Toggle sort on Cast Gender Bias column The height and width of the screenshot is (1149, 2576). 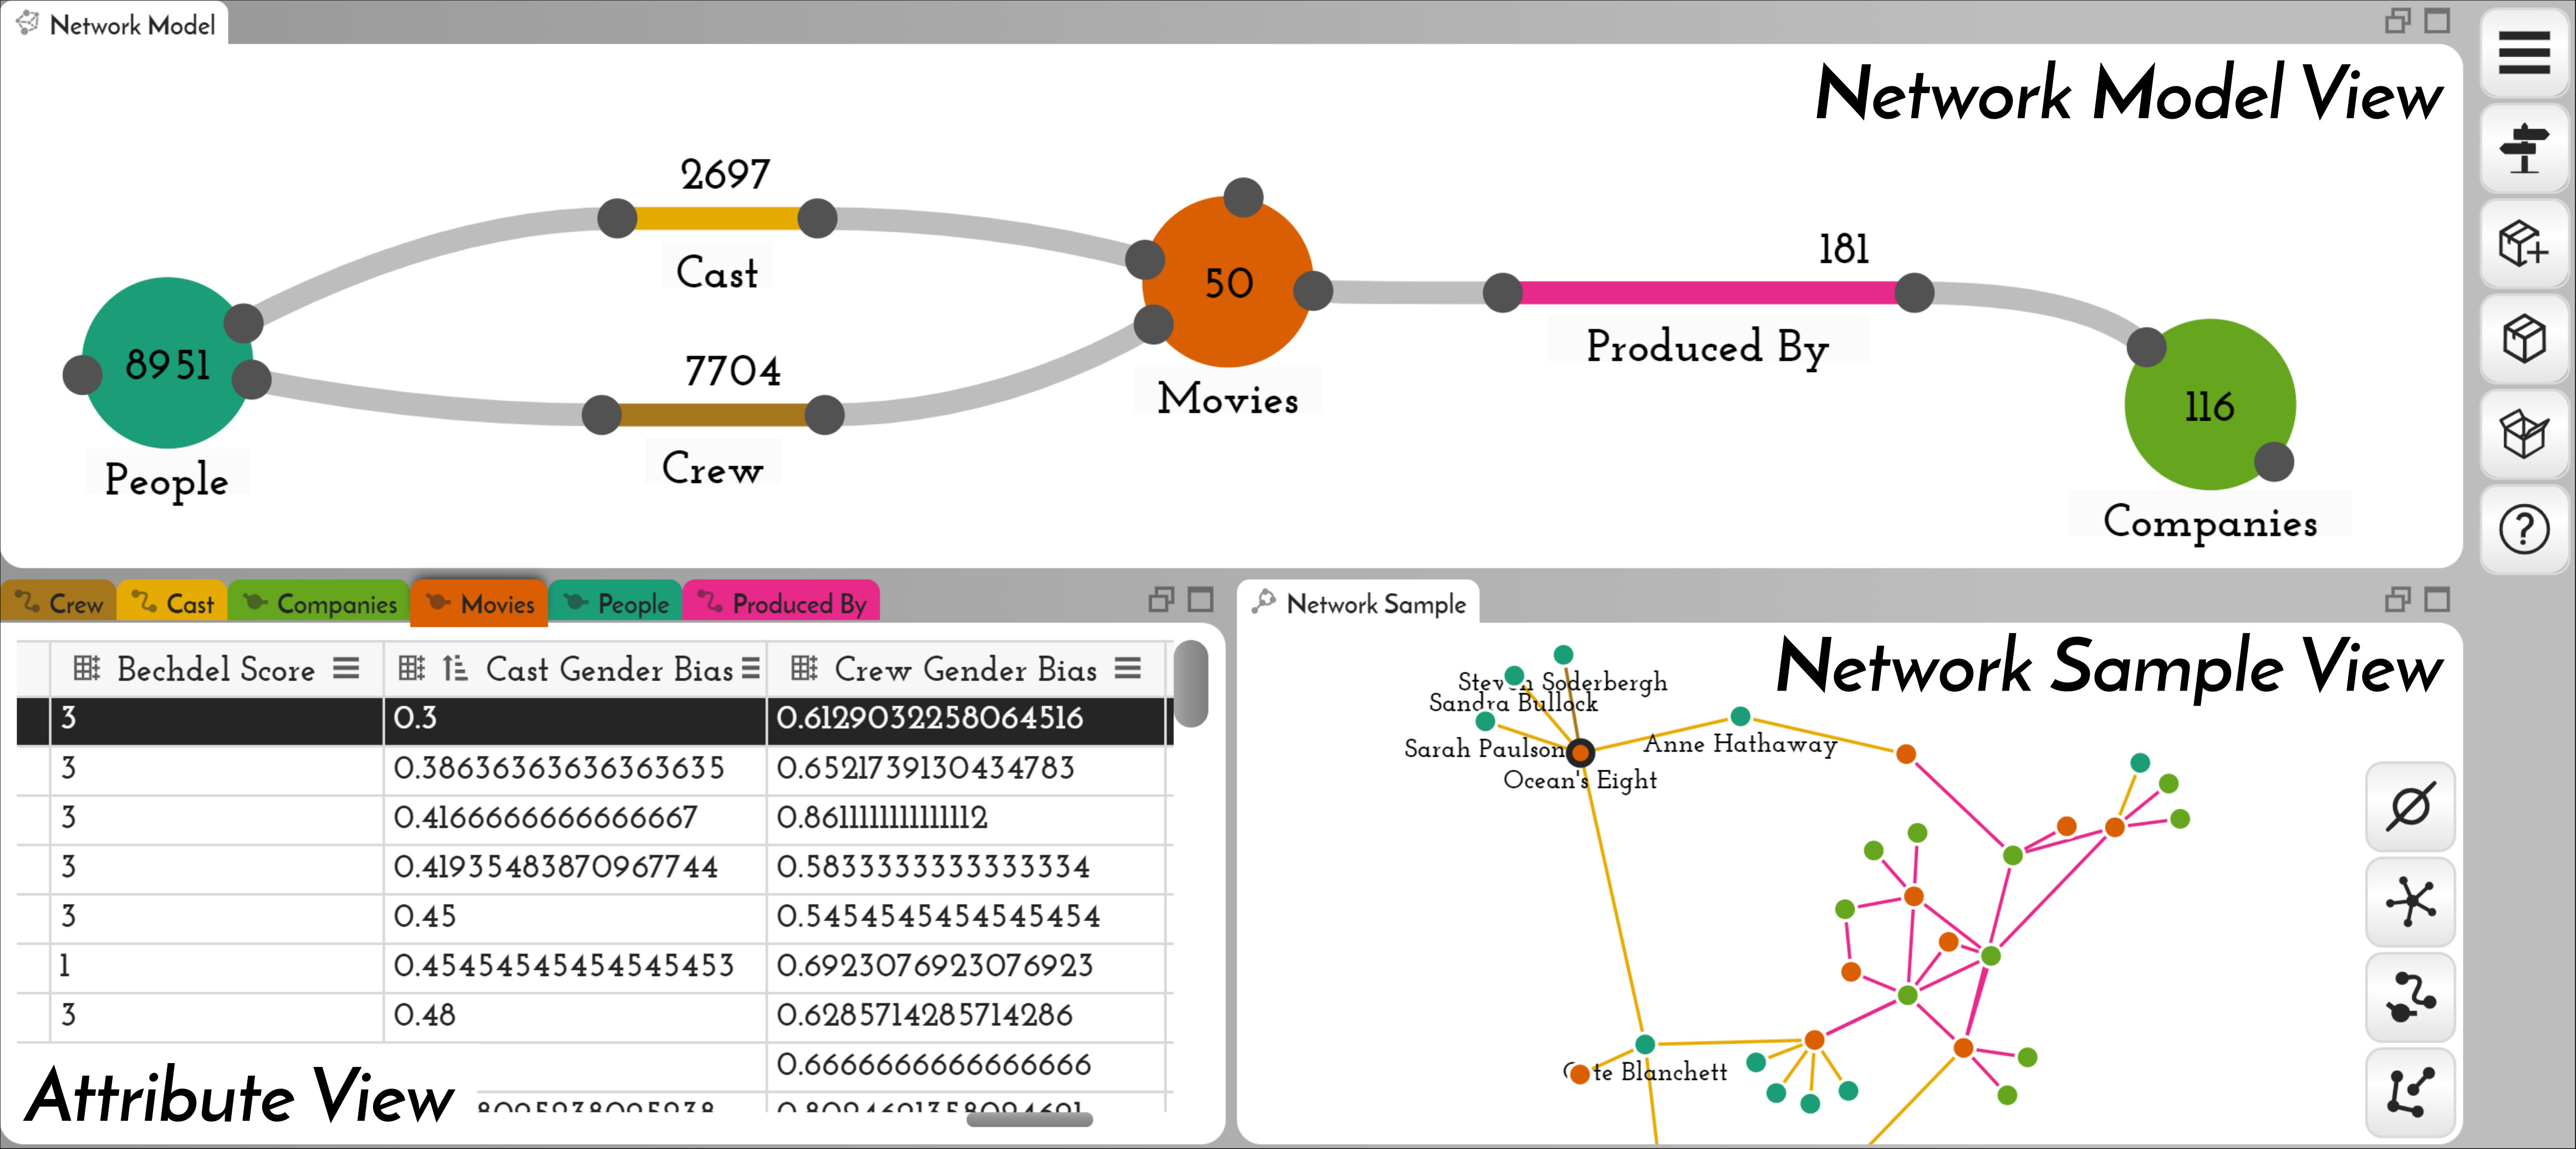455,668
